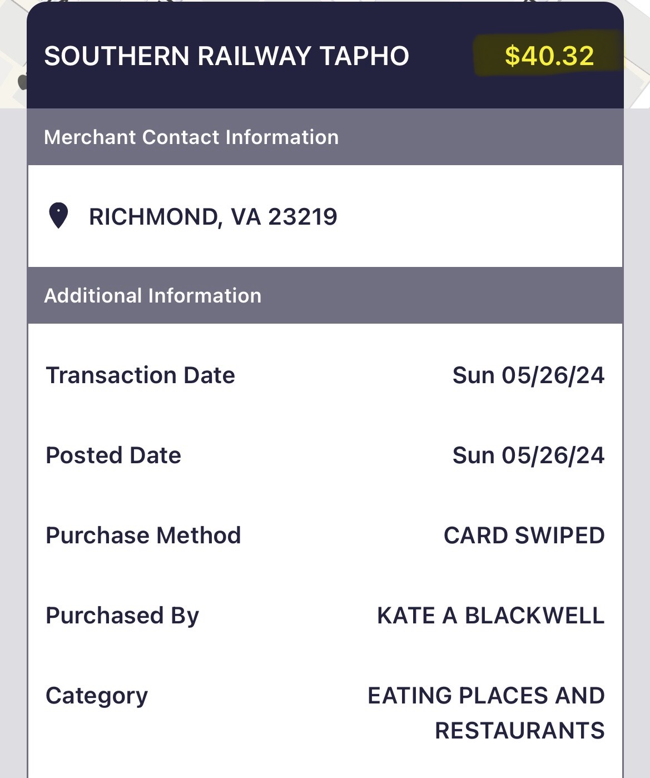Select the Posted Date value
The image size is (650, 778).
click(528, 455)
